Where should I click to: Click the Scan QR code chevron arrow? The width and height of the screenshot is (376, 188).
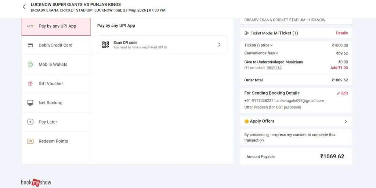tap(219, 45)
